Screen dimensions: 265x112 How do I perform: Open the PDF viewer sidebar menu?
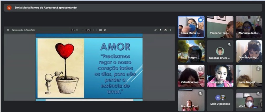(x=8, y=30)
